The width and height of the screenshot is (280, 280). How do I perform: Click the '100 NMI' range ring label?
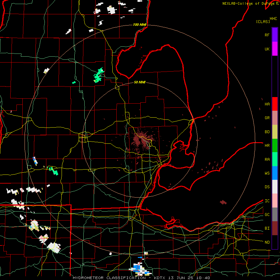(x=140, y=25)
